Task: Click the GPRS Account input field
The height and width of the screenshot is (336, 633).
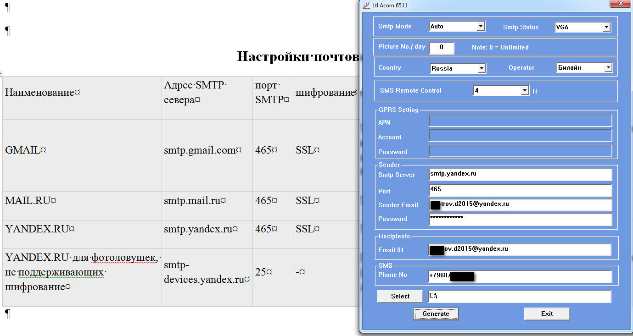Action: click(521, 135)
